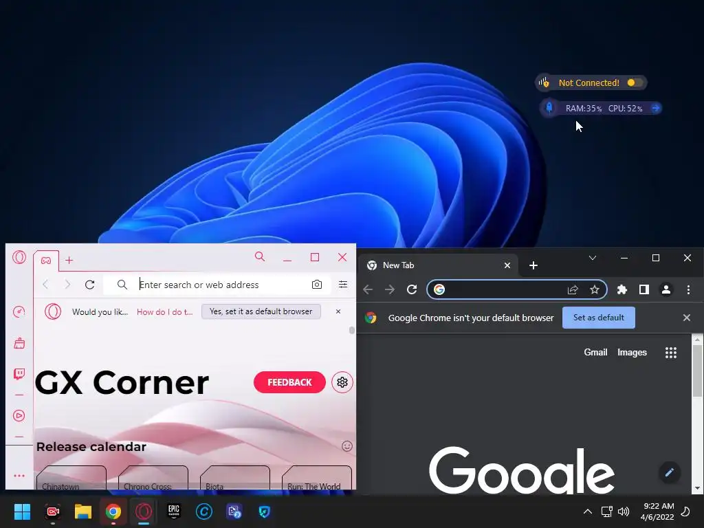Viewport: 704px width, 528px height.
Task: Click the FEEDBACK button in GX Corner
Action: (x=289, y=382)
